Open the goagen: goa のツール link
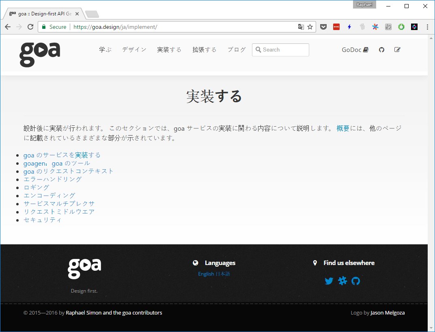Viewport: 435px width, 332px height. tap(56, 163)
